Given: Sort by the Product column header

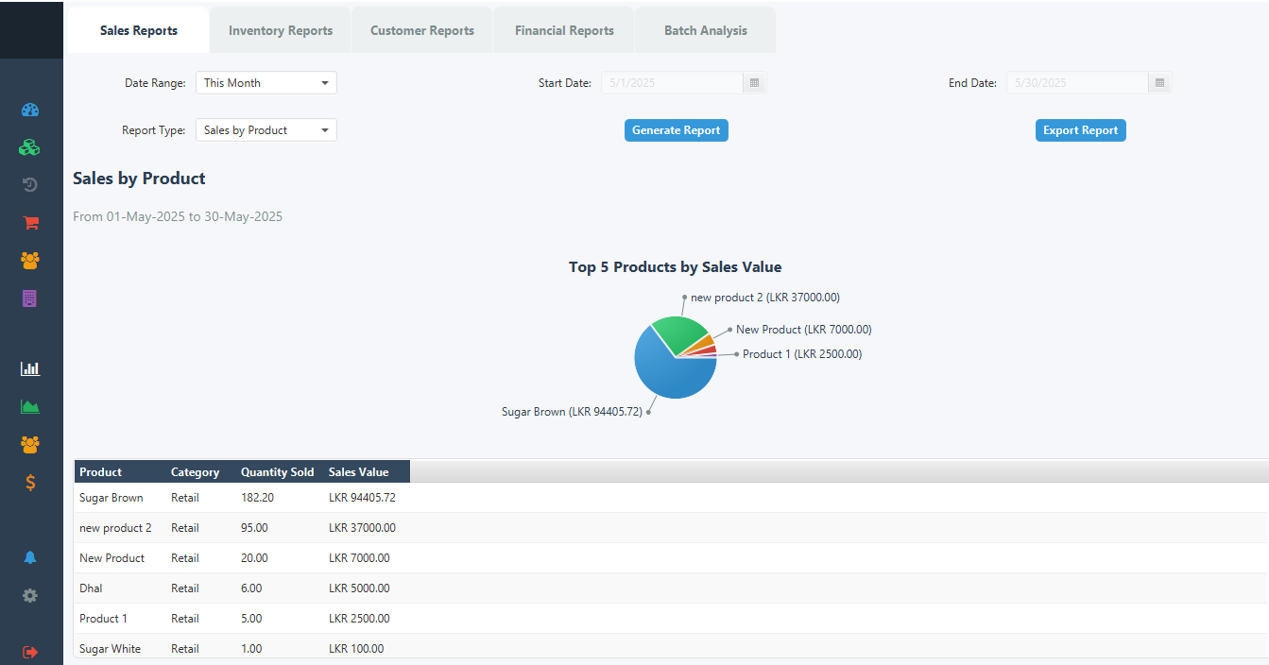Looking at the screenshot, I should pyautogui.click(x=120, y=472).
